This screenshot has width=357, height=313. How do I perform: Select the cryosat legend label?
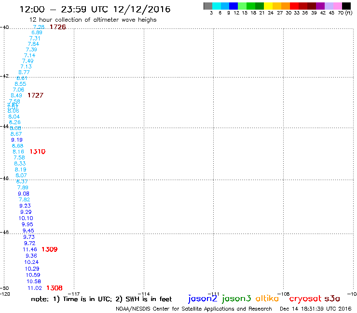click(305, 299)
